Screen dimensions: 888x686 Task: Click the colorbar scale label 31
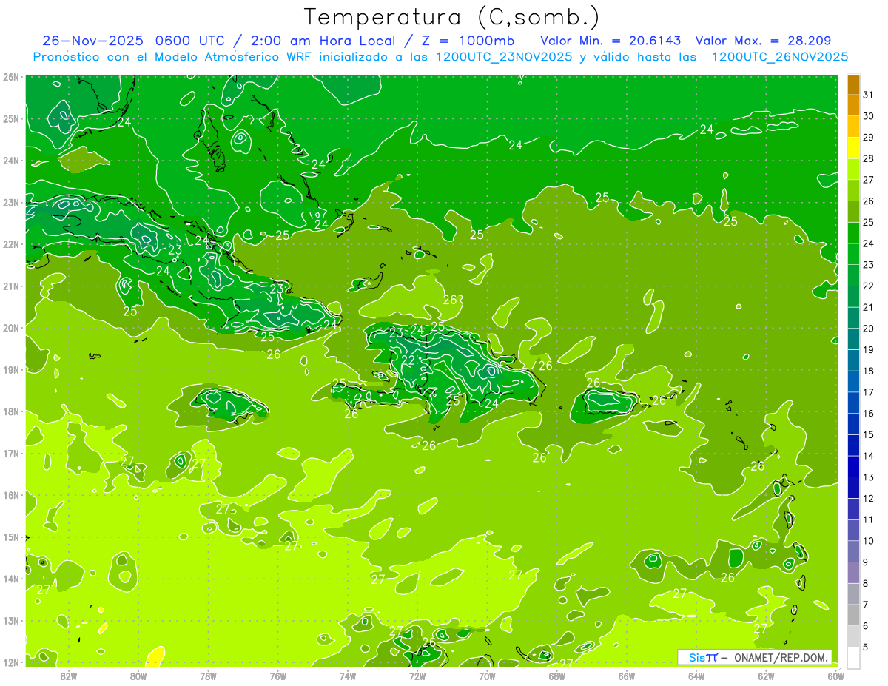tap(868, 95)
